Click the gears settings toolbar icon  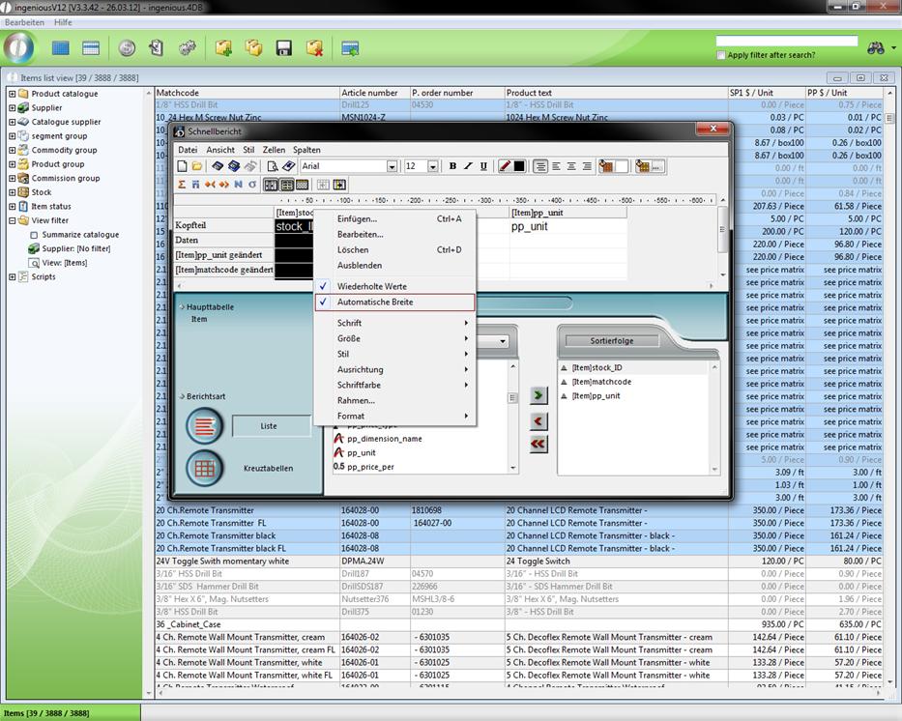click(187, 47)
